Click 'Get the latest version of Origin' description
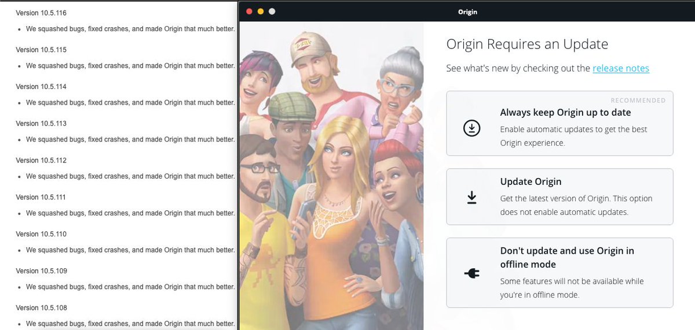Viewport: 695px width, 330px height. (x=576, y=205)
